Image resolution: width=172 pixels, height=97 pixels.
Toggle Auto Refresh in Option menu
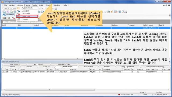coord(27,8)
